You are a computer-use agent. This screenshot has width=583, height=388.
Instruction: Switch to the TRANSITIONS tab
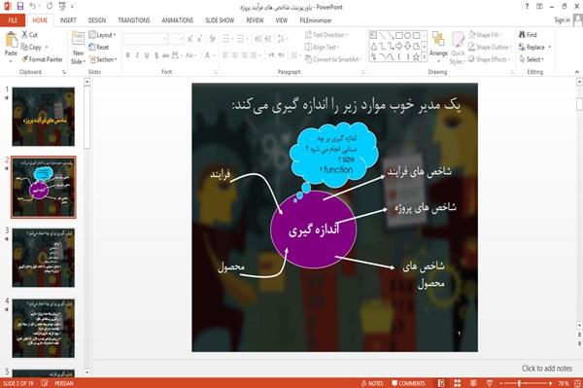pos(134,20)
